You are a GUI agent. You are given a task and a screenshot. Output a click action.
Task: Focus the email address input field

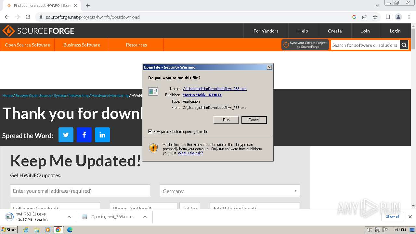click(x=80, y=191)
